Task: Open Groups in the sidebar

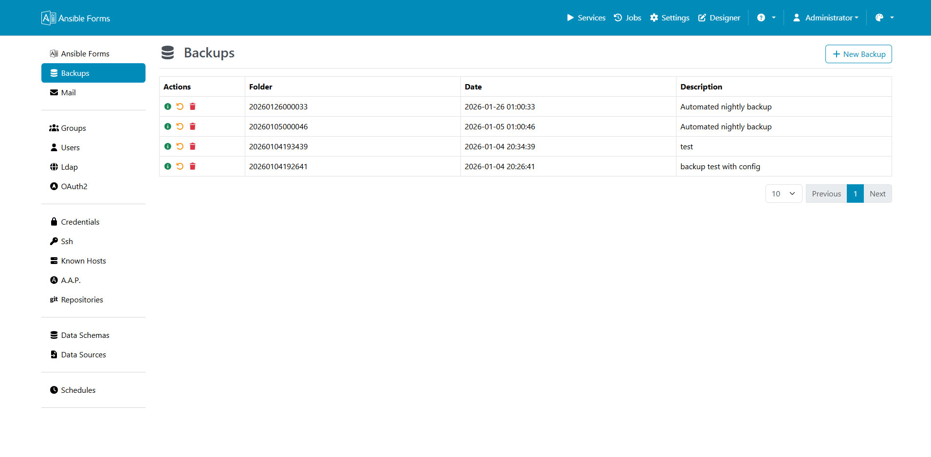Action: click(x=93, y=128)
